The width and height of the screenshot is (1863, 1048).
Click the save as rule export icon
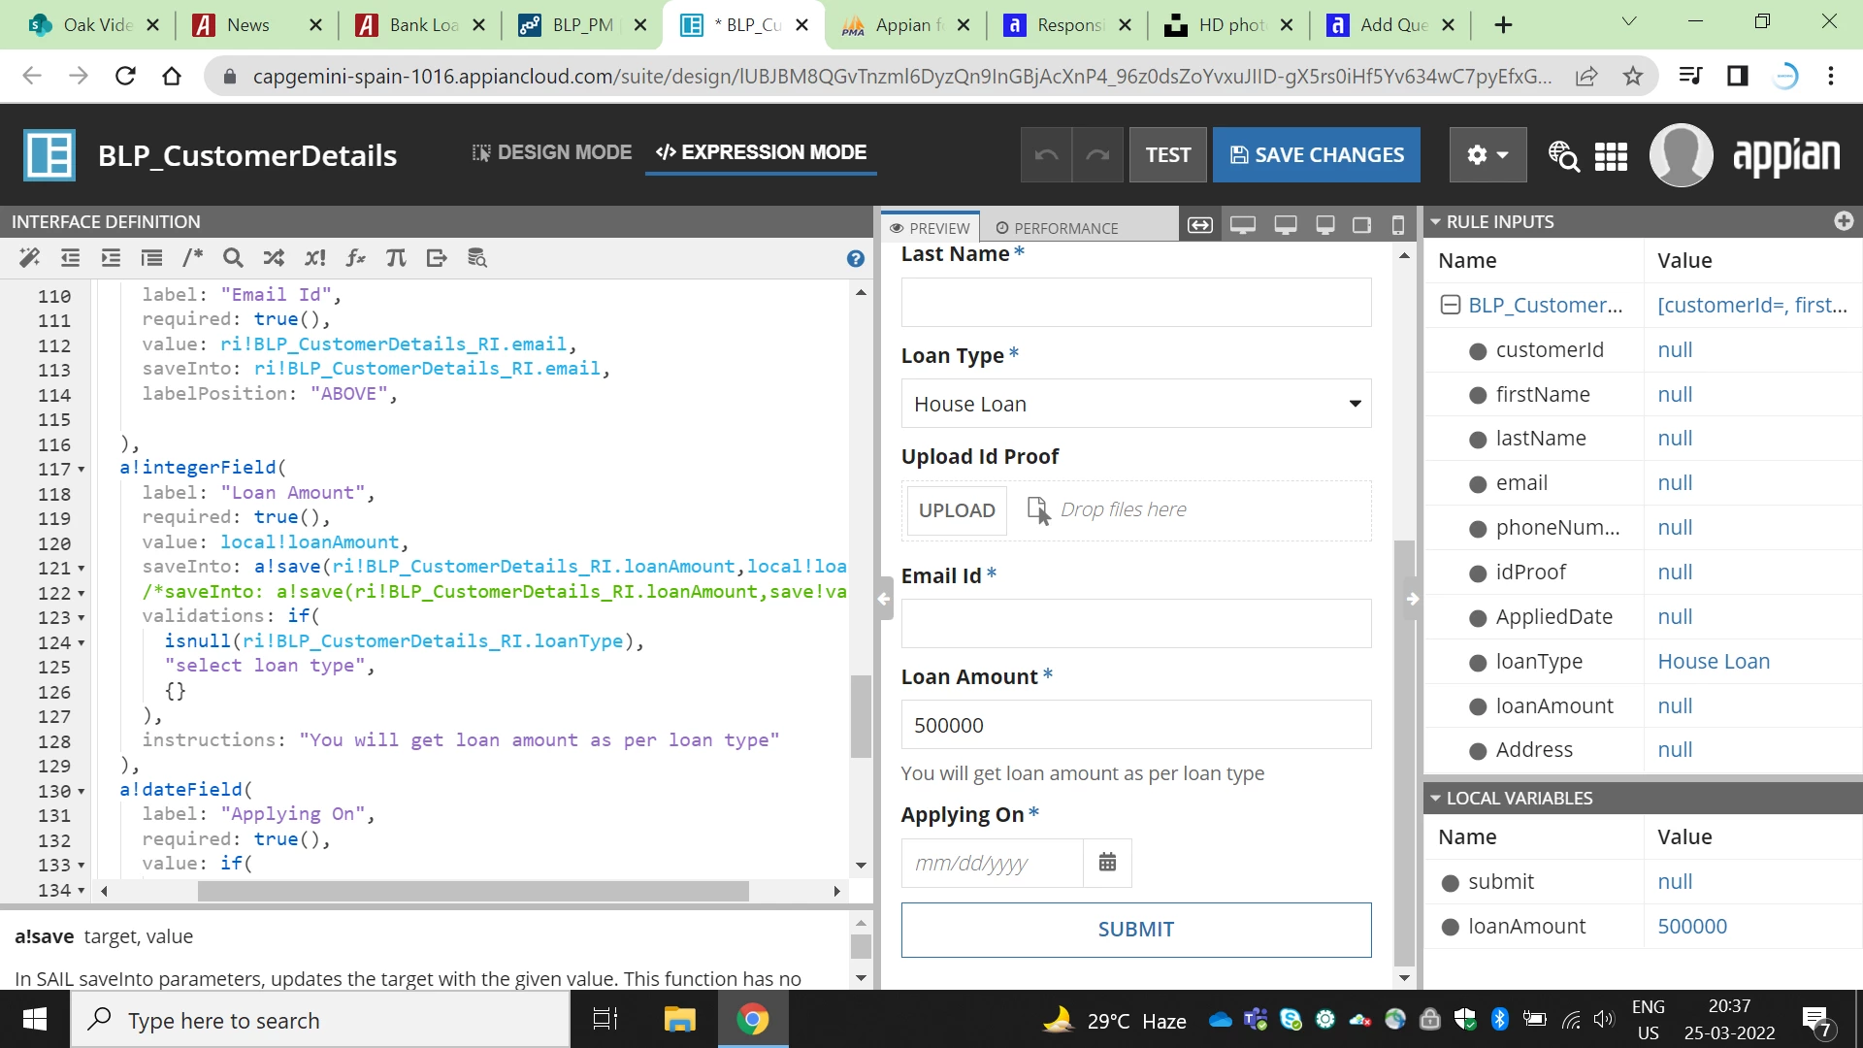coord(437,258)
